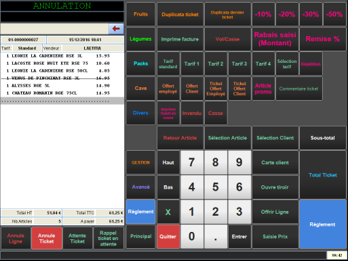
Task: Click the Remise % button
Action: (x=323, y=39)
